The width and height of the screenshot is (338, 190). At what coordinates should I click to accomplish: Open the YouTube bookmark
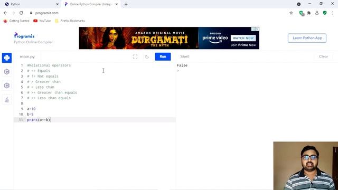[42, 21]
